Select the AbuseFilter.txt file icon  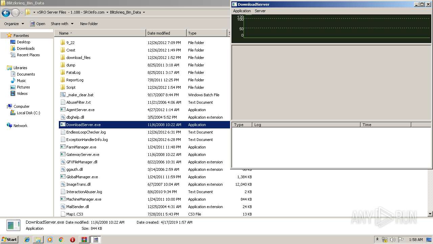[x=63, y=102]
